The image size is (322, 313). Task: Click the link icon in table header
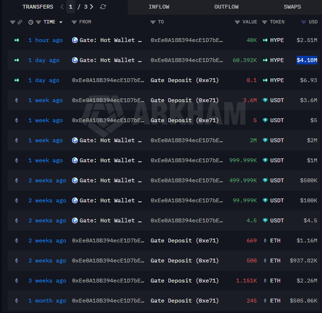[x=20, y=22]
